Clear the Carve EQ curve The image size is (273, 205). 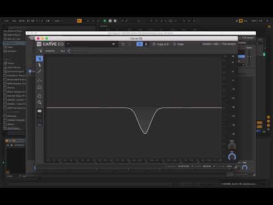tap(179, 44)
